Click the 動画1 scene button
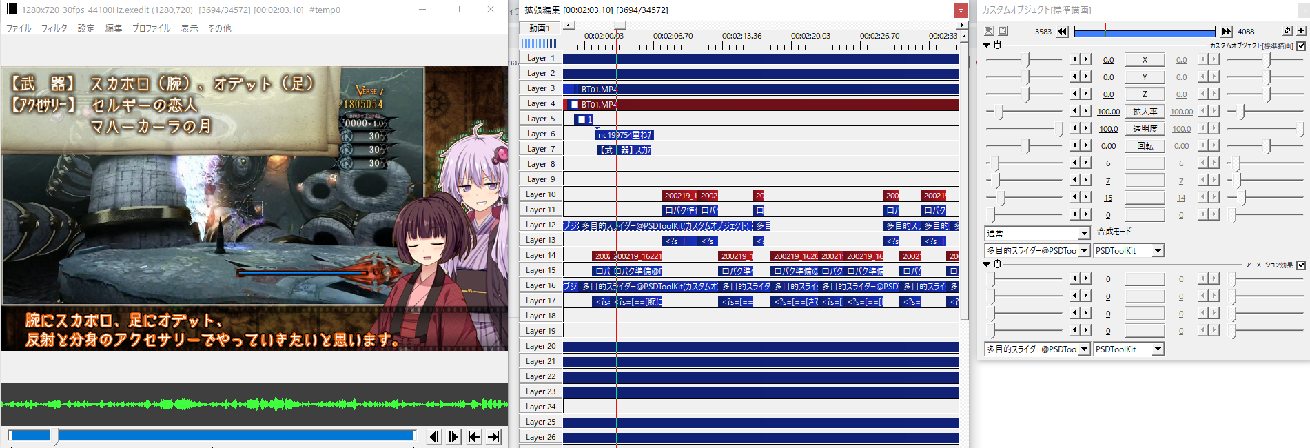The width and height of the screenshot is (1310, 448). click(x=540, y=28)
